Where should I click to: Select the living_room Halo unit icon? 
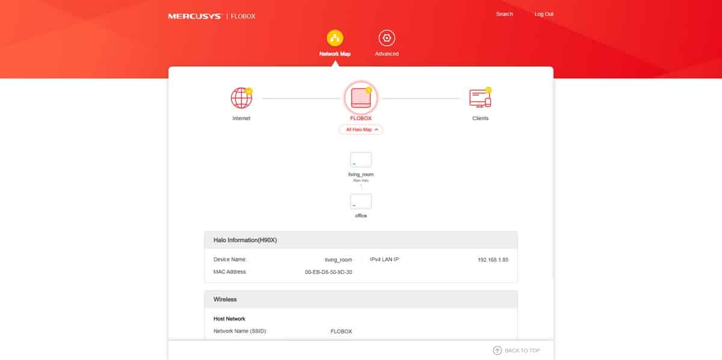[x=361, y=160]
